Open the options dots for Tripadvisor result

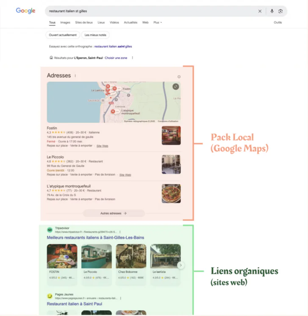click(x=120, y=232)
